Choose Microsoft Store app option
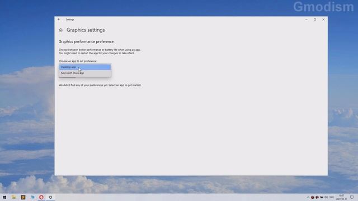This screenshot has height=201, width=358. point(85,73)
